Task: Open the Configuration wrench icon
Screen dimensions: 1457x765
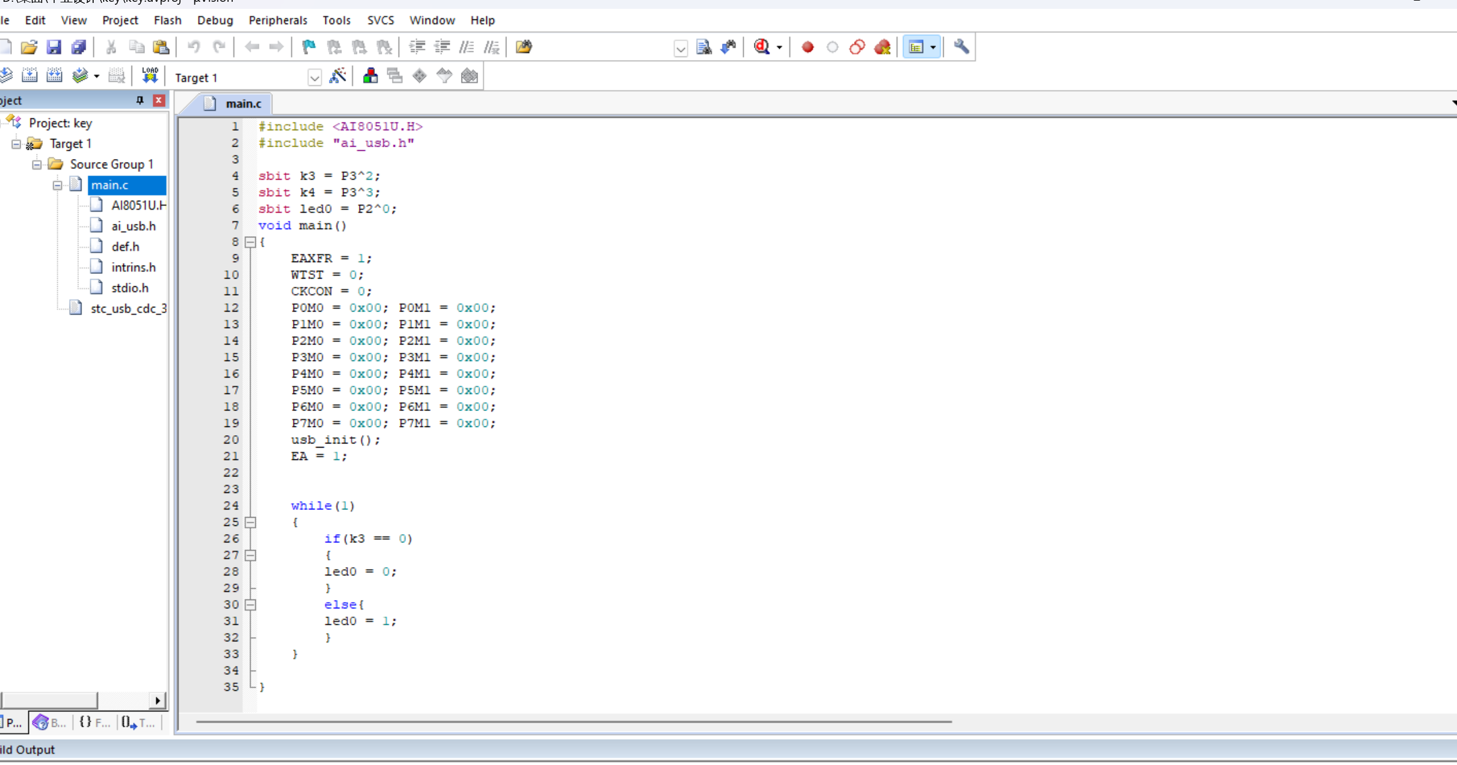Action: point(961,47)
